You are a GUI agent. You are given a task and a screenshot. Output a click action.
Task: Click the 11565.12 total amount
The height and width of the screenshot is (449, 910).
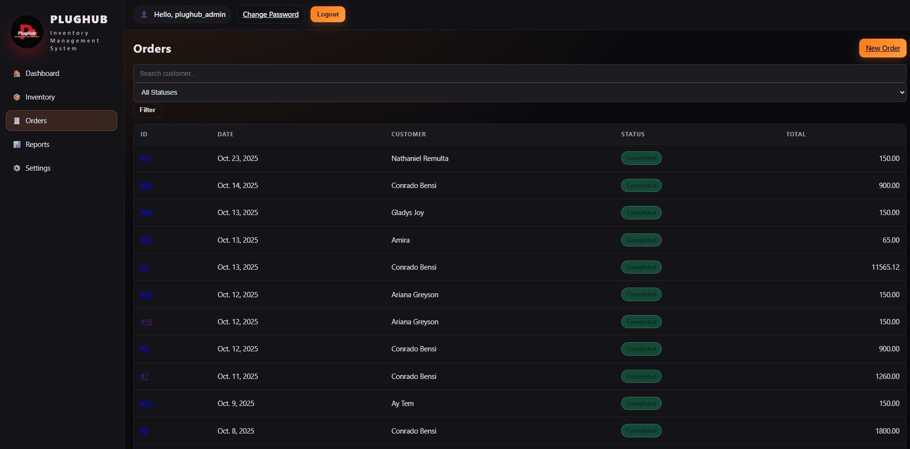[x=885, y=267]
